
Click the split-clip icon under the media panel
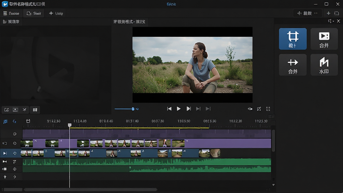[35, 110]
